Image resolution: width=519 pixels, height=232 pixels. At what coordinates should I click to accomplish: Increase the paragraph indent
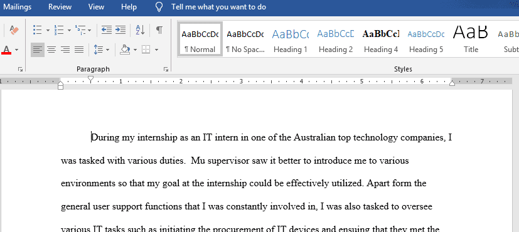pos(120,30)
